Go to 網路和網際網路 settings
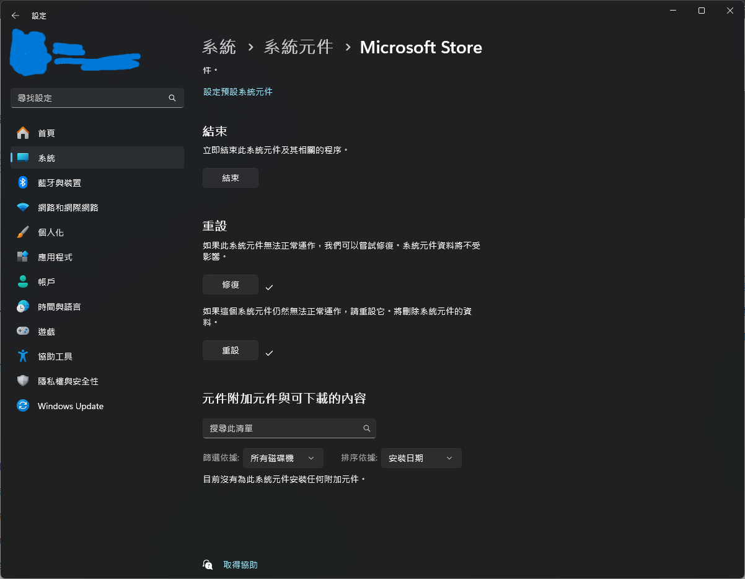 (97, 207)
